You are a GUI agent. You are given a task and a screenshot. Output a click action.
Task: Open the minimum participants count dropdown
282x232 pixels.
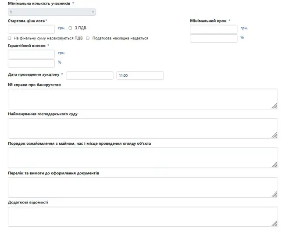tap(51, 12)
